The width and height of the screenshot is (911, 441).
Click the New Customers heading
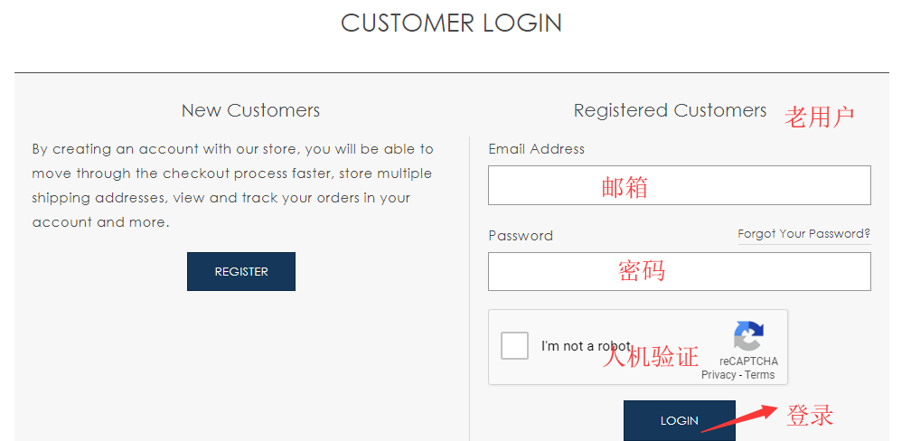pyautogui.click(x=250, y=111)
